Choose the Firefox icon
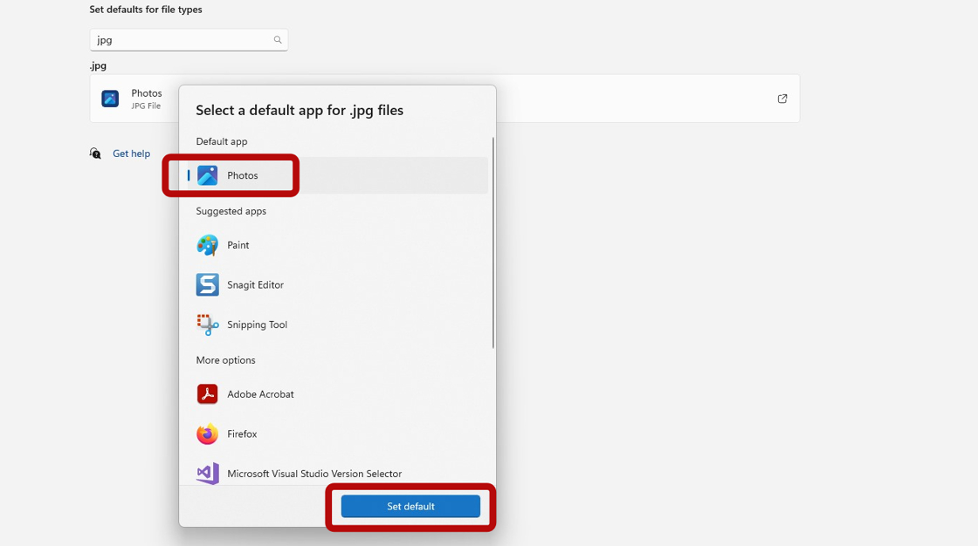 tap(208, 433)
